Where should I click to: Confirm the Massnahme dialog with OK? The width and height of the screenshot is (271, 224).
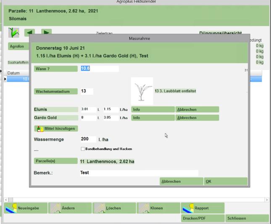point(225,182)
